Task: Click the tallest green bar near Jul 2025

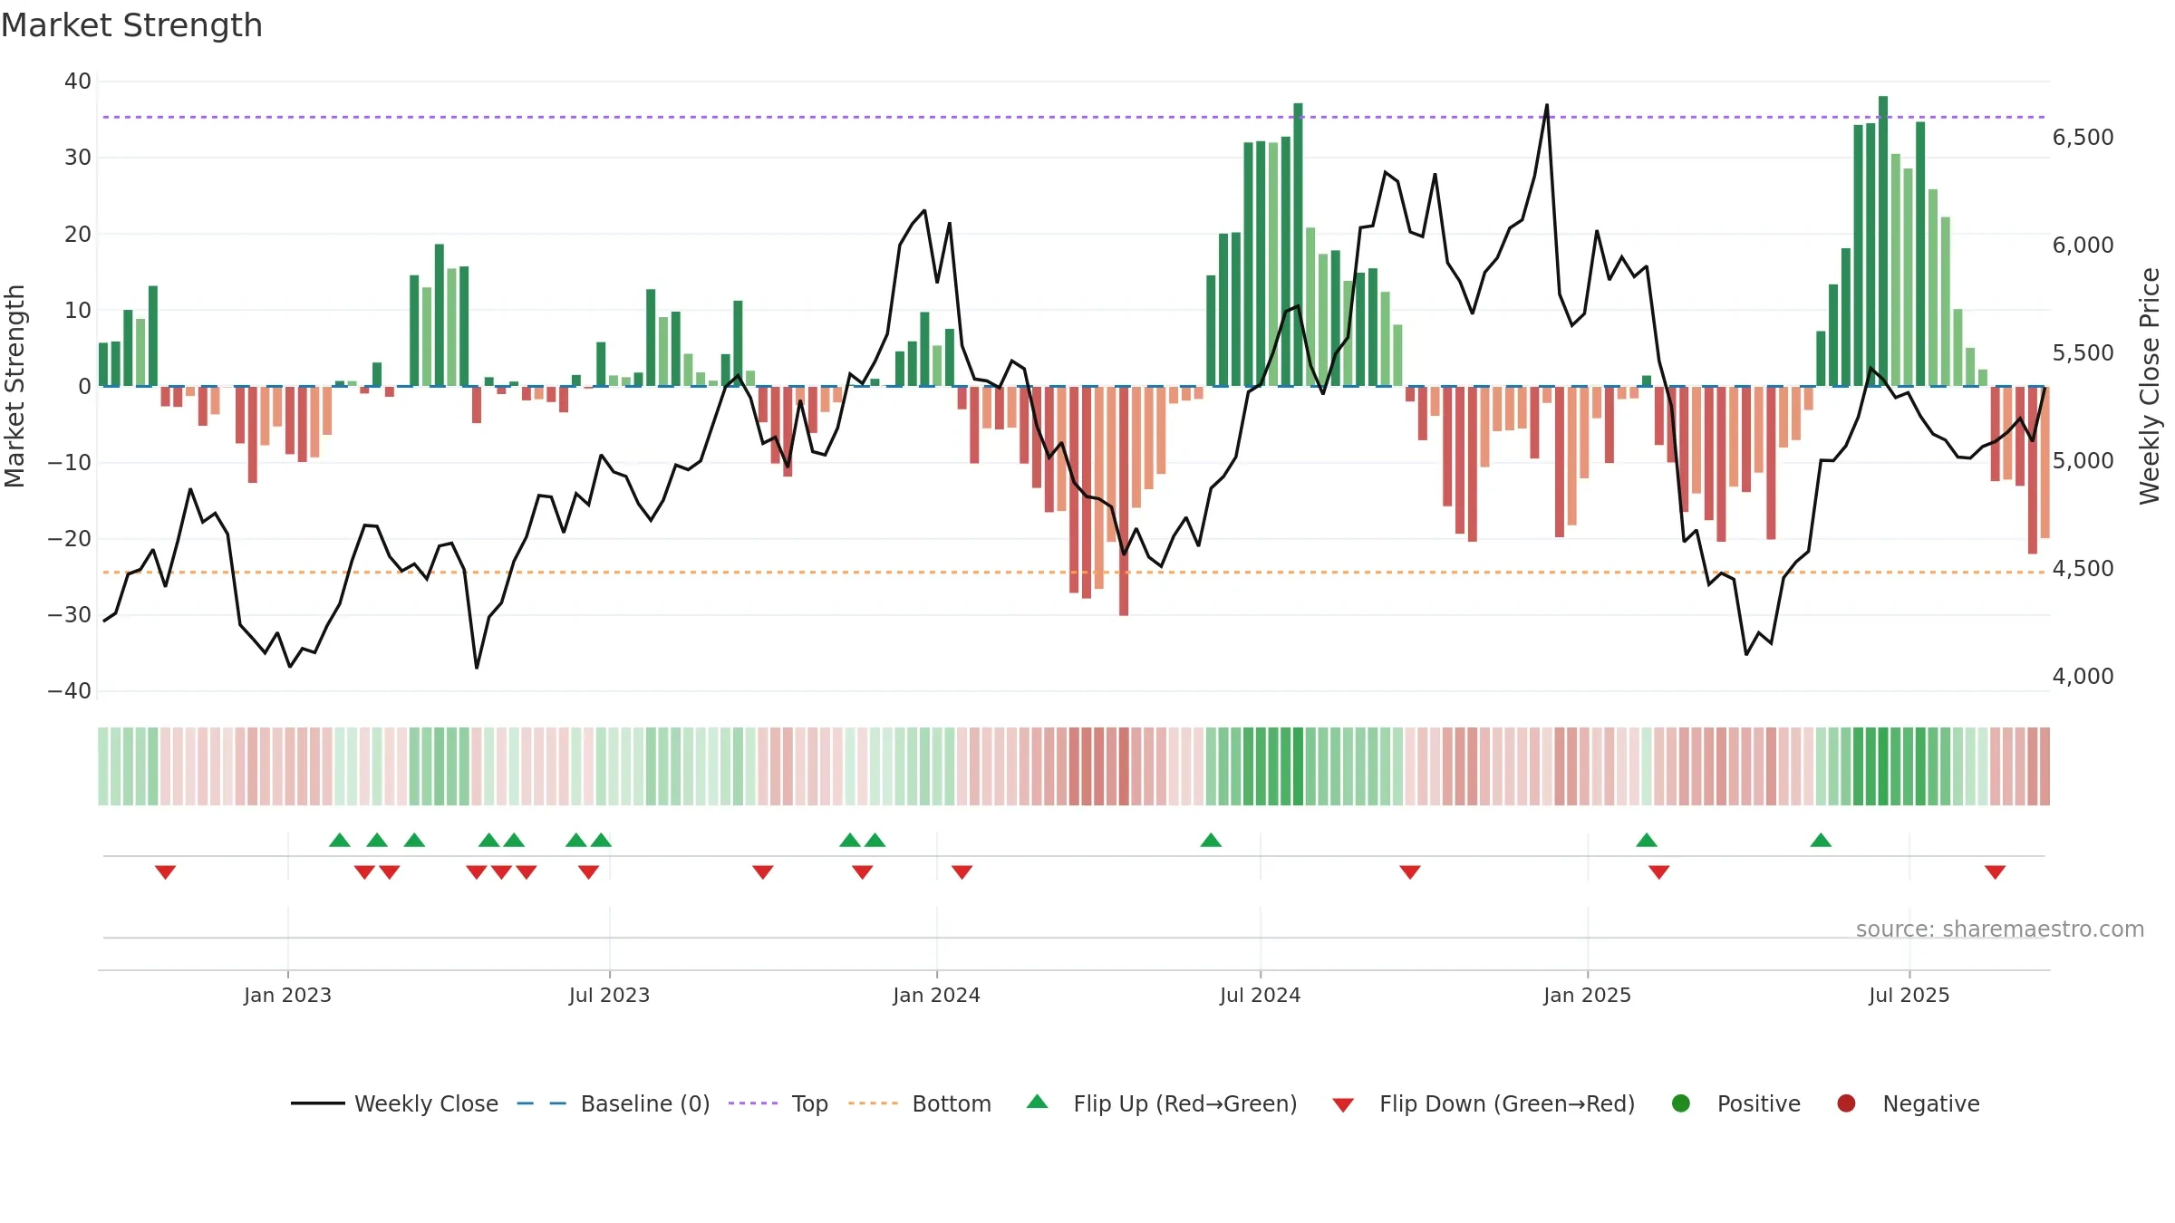Action: click(1883, 241)
